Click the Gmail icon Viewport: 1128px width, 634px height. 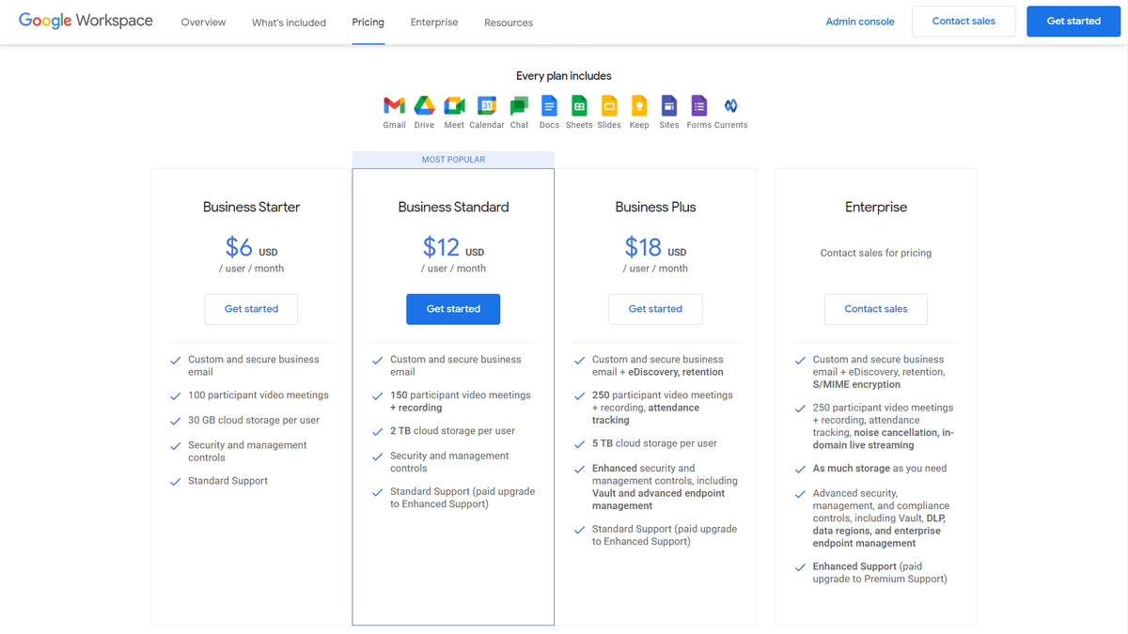tap(394, 106)
